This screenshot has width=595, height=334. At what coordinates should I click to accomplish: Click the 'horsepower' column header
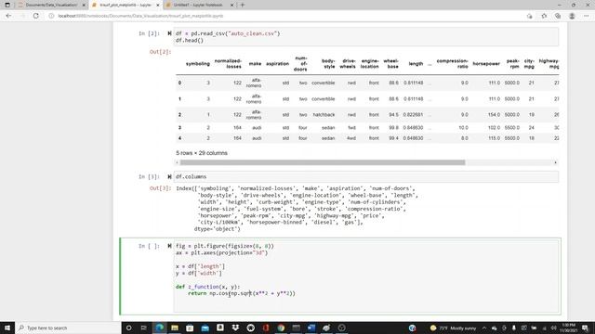486,64
